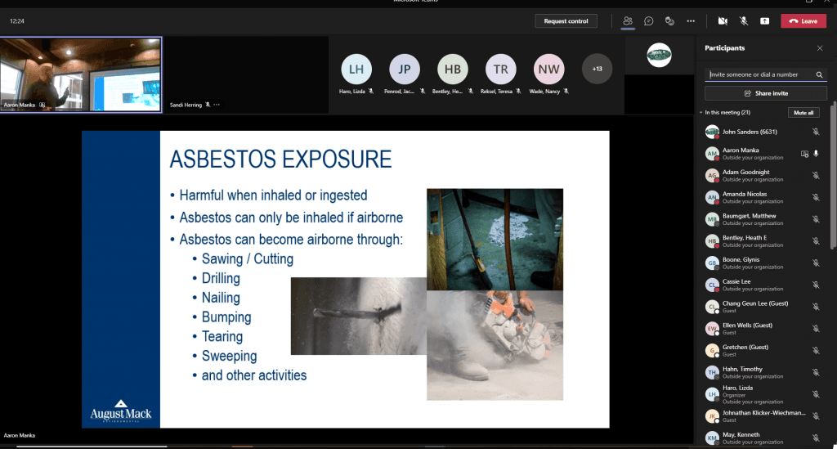The image size is (837, 449).
Task: Click Amanda Nicolas's muted mic icon
Action: pyautogui.click(x=816, y=197)
